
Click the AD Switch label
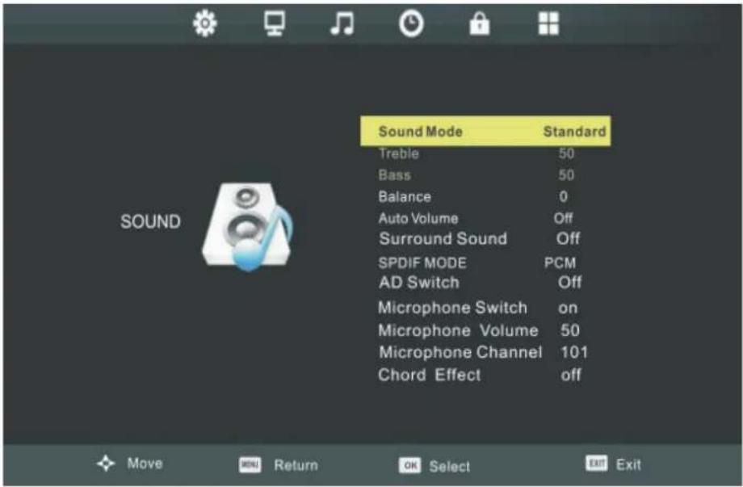coord(419,283)
